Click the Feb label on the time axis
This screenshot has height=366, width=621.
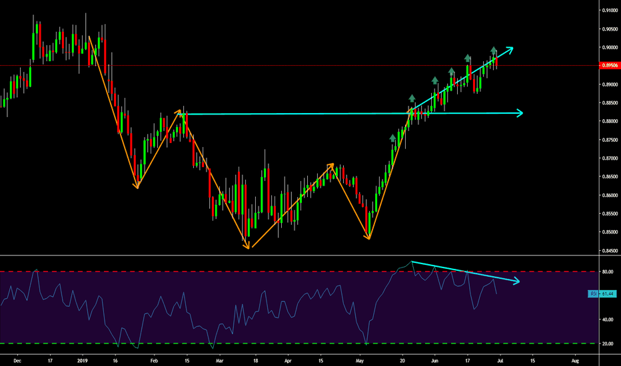pyautogui.click(x=154, y=361)
